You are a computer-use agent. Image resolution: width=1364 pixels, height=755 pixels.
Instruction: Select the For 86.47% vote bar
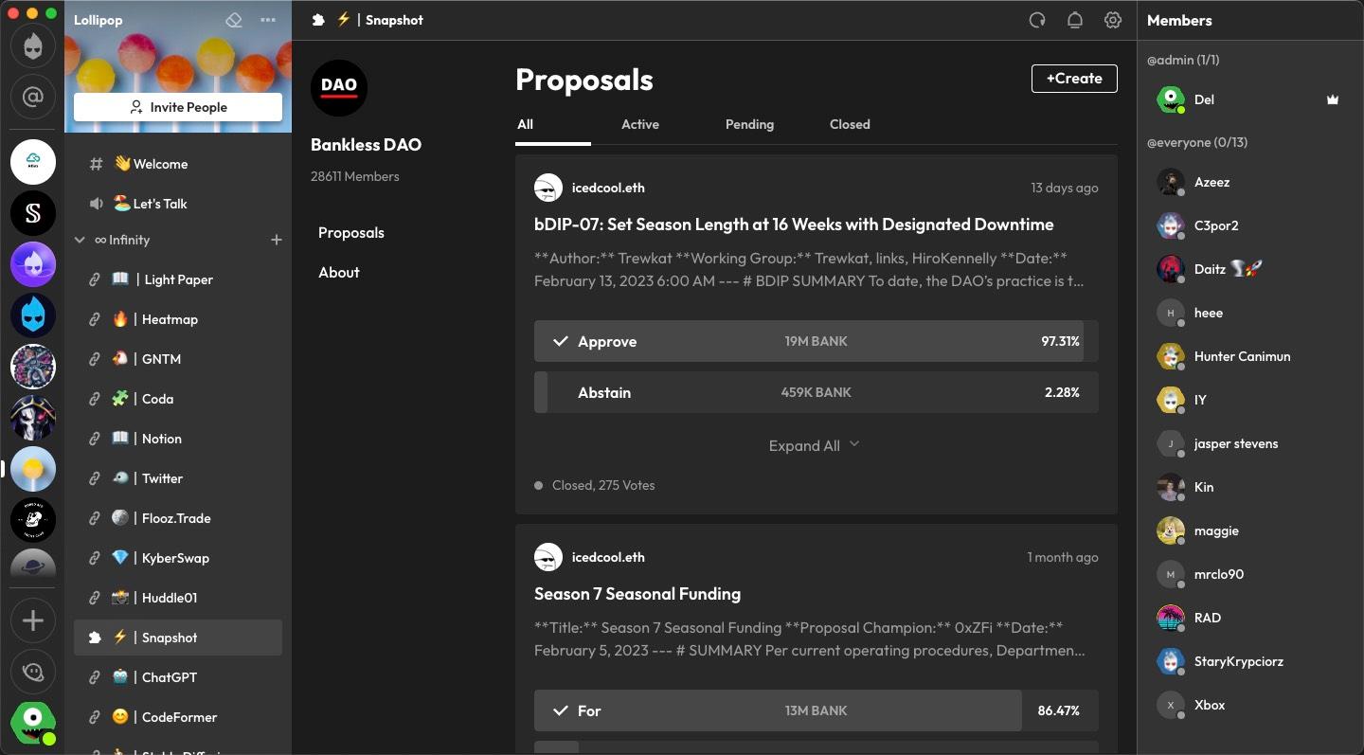click(x=817, y=710)
